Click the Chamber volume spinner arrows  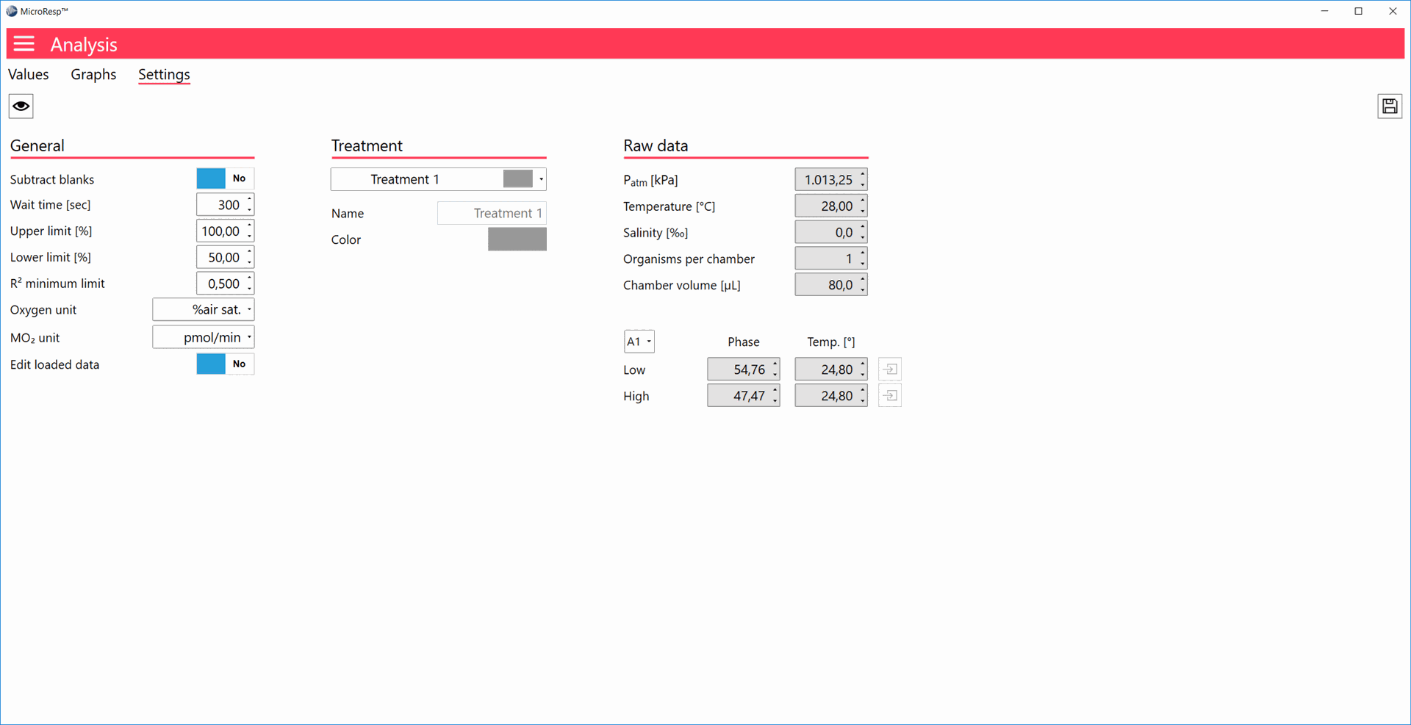click(x=863, y=285)
